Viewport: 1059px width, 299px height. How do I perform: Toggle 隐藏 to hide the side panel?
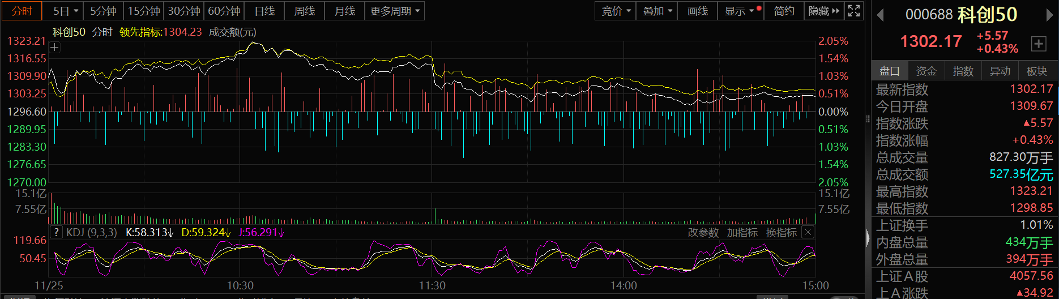coord(823,11)
